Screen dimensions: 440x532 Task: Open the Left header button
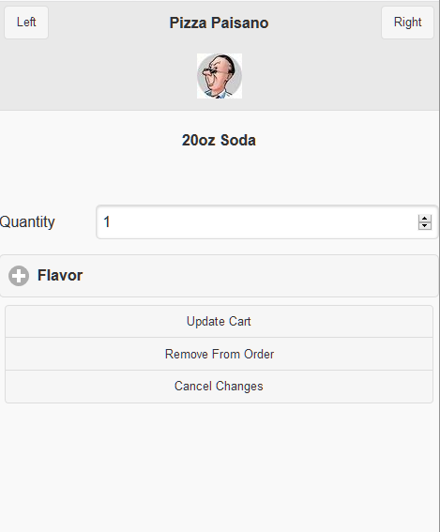coord(26,23)
